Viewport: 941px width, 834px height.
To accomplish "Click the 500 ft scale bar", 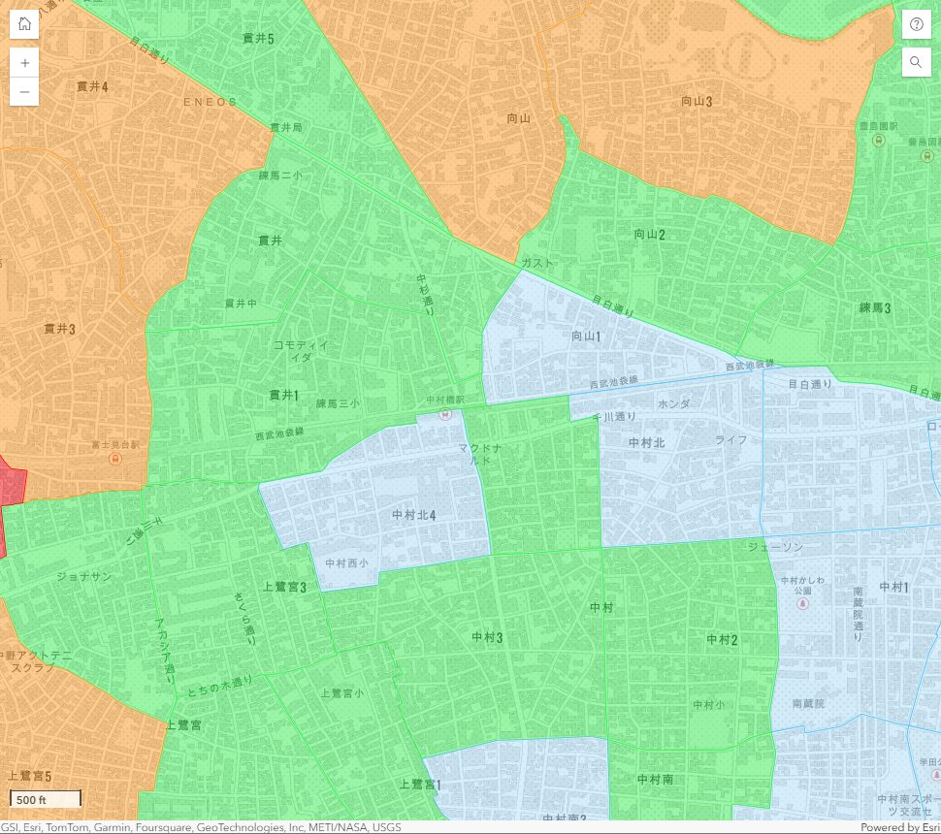I will click(46, 799).
